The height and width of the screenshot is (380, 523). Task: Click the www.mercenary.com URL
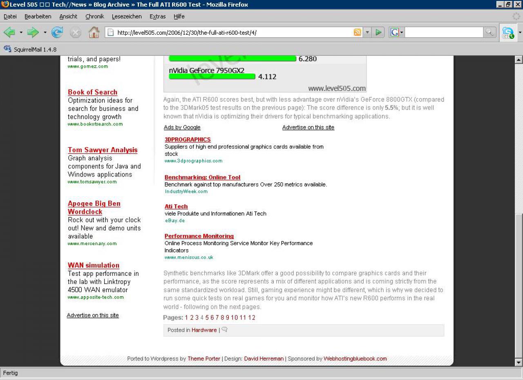point(92,244)
